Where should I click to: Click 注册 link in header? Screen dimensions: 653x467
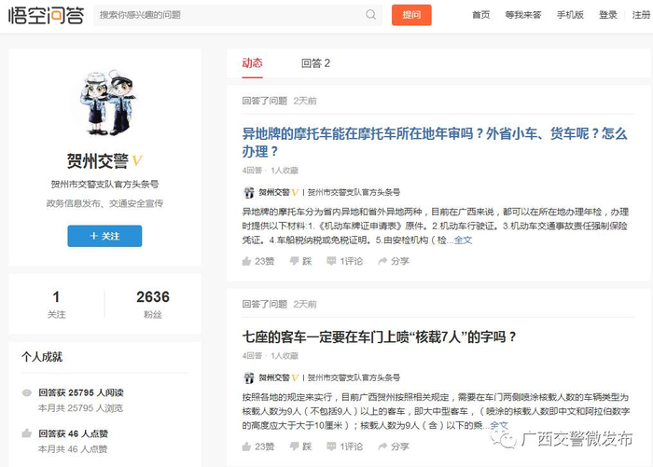tap(641, 15)
